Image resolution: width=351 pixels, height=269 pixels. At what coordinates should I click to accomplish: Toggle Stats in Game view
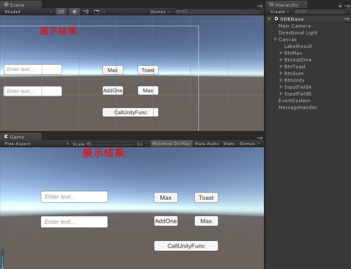[229, 144]
